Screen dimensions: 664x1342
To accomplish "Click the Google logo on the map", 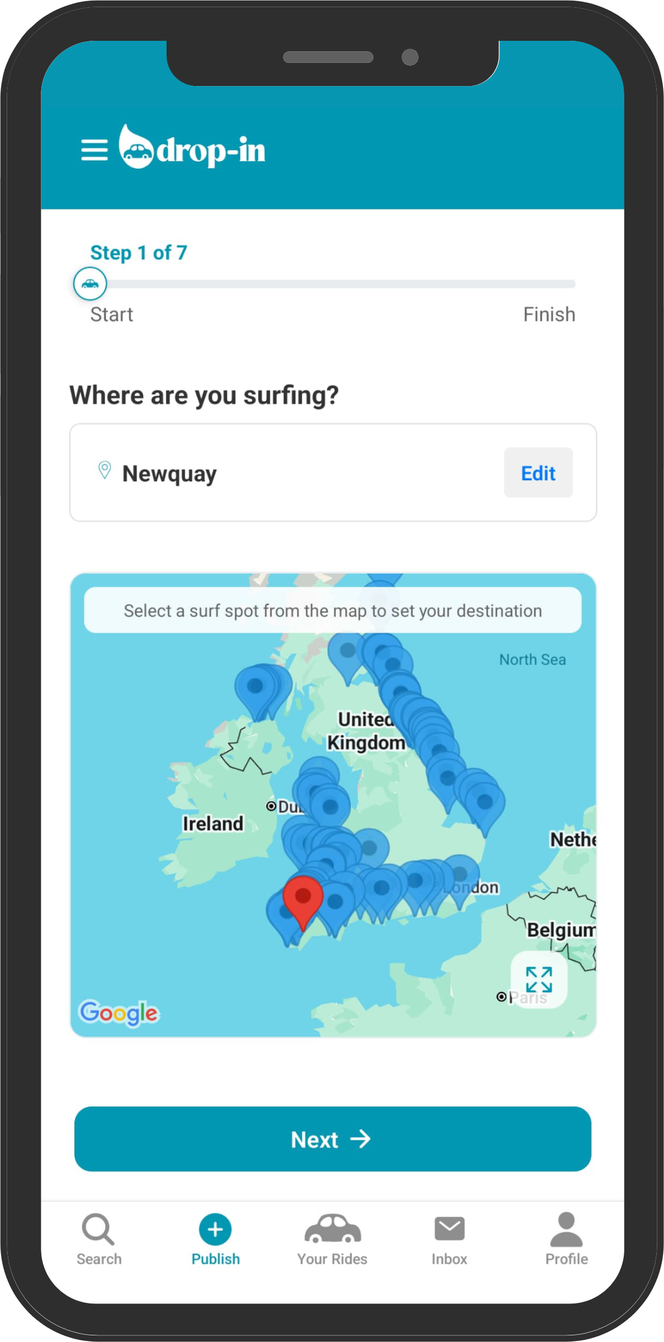I will coord(119,1012).
